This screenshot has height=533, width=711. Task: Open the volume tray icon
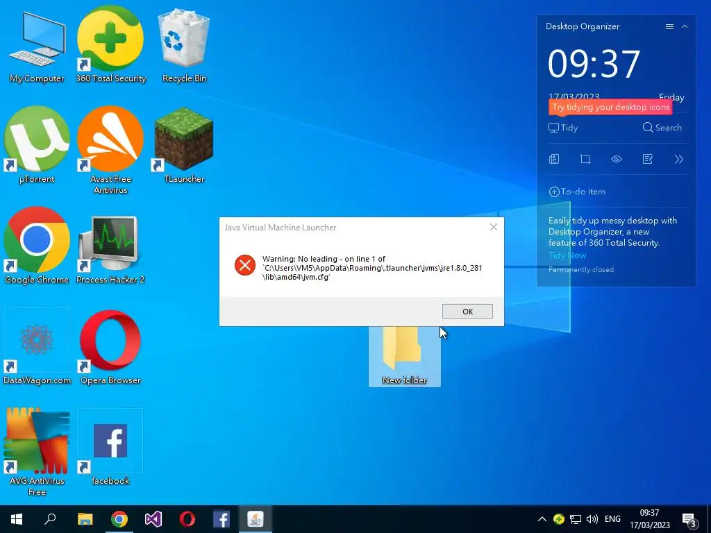click(592, 519)
